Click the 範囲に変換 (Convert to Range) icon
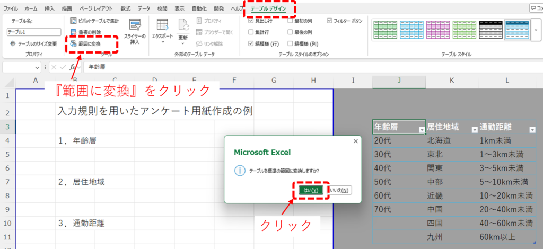 [x=74, y=43]
